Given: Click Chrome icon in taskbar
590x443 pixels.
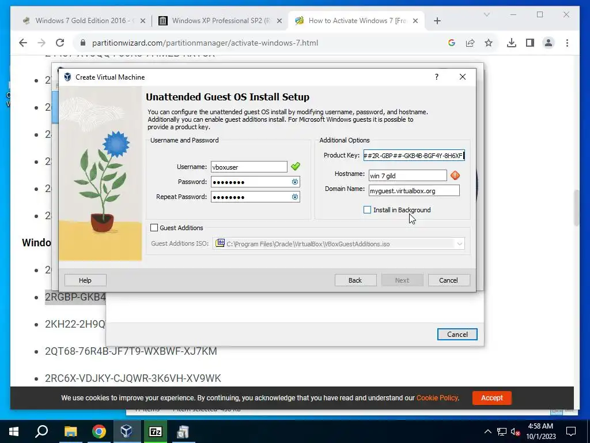Looking at the screenshot, I should [99, 431].
